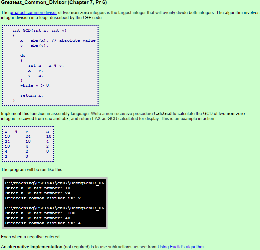Click the text 'The program will be run like this:'

click(32, 170)
